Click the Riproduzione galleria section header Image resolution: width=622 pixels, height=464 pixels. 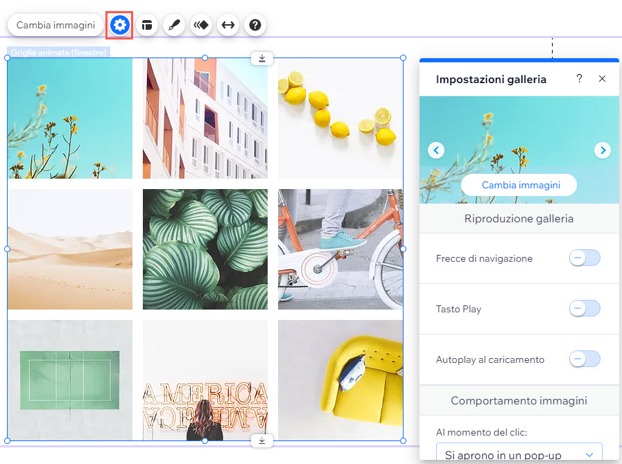[519, 218]
